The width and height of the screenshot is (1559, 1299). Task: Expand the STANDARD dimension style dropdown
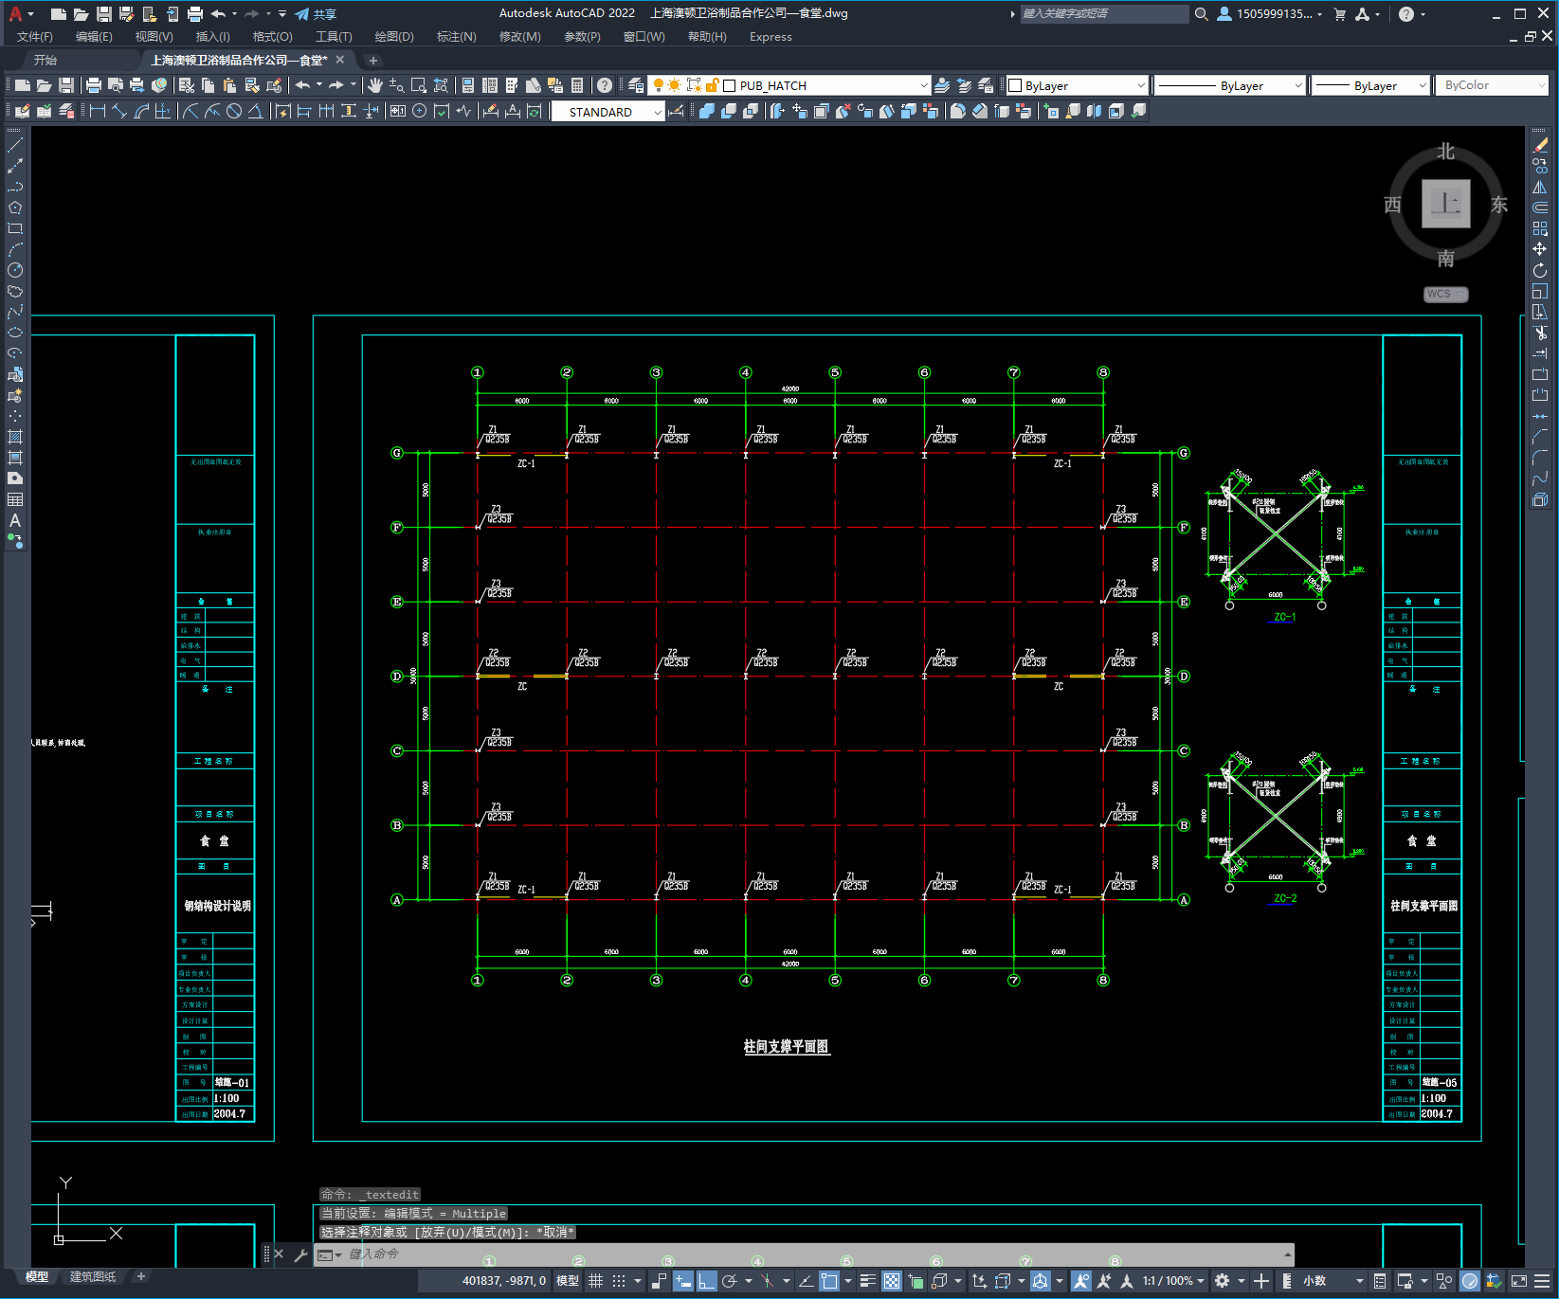658,112
